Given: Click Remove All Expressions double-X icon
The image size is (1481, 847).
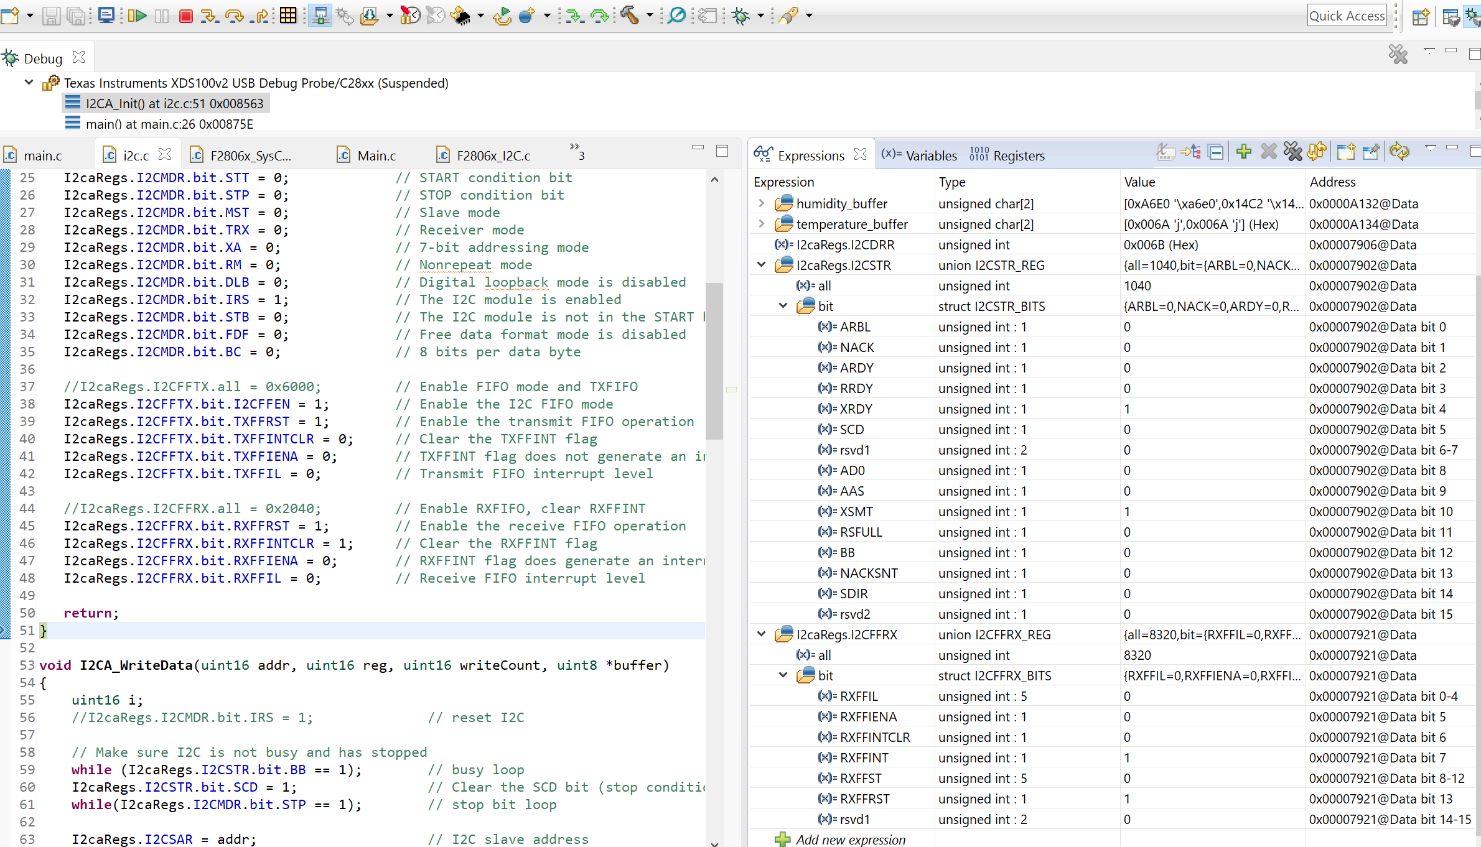Looking at the screenshot, I should point(1292,152).
